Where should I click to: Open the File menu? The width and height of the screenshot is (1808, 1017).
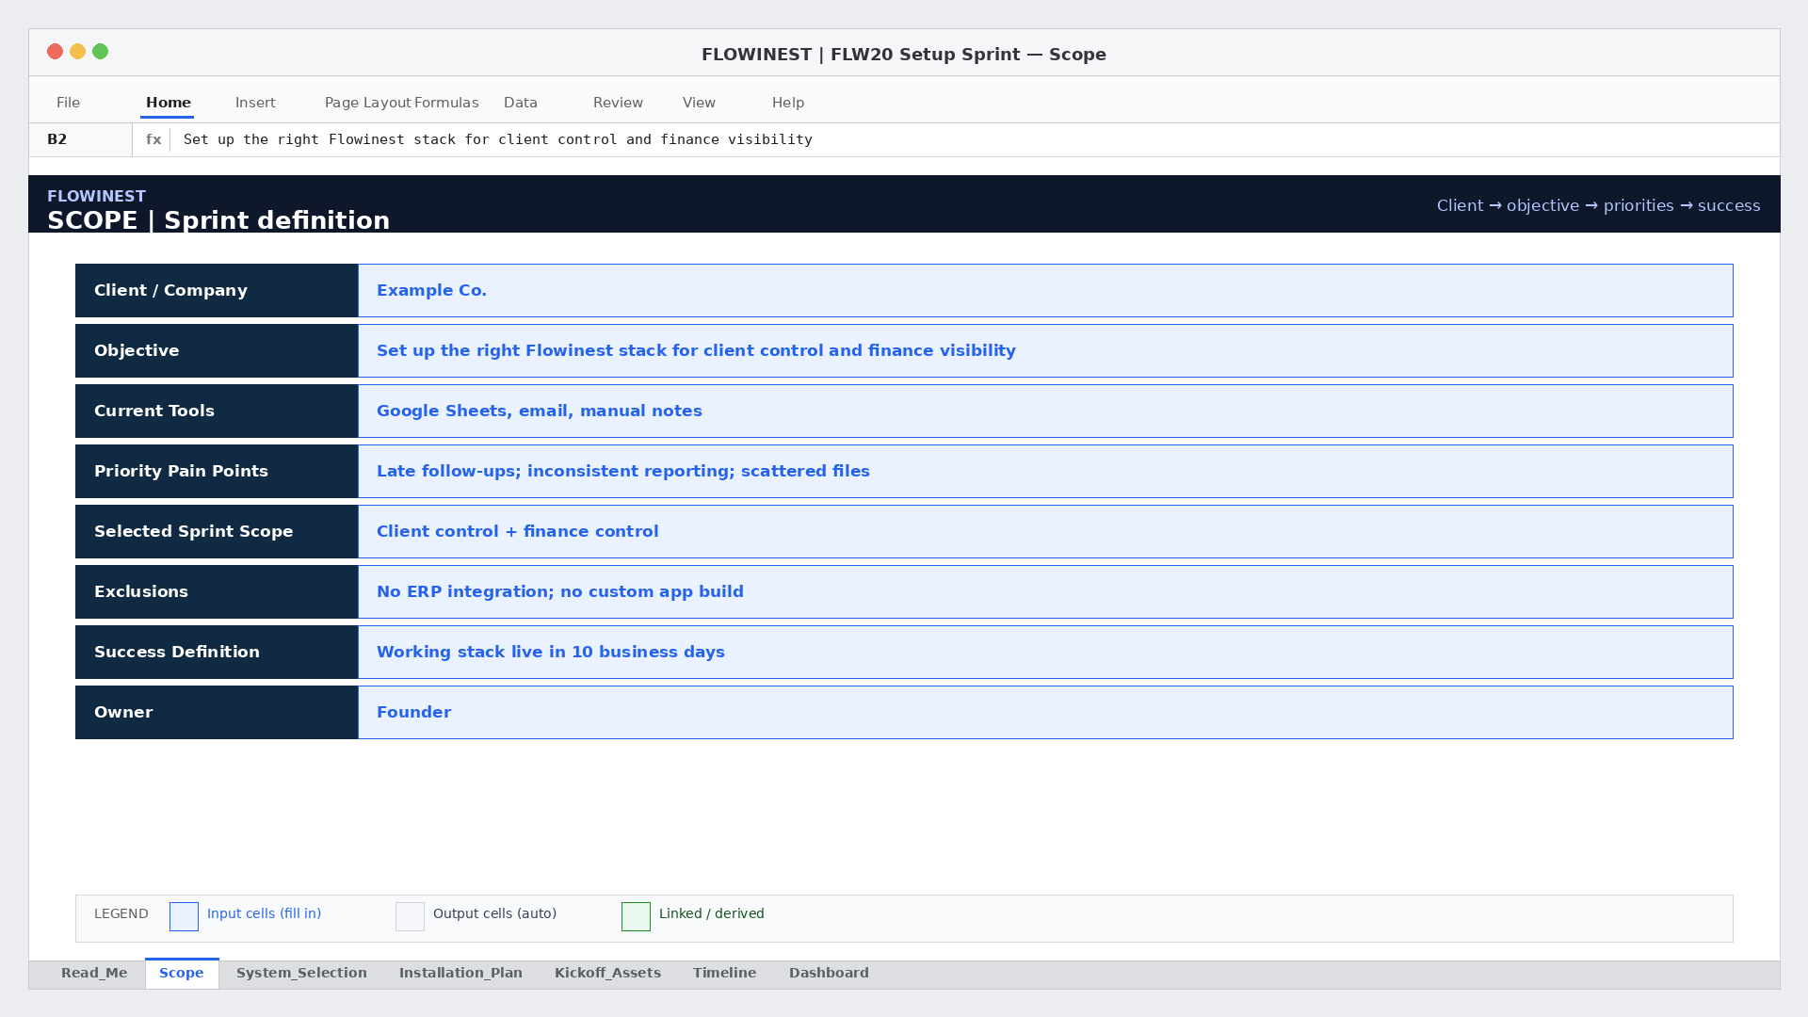[x=68, y=103]
